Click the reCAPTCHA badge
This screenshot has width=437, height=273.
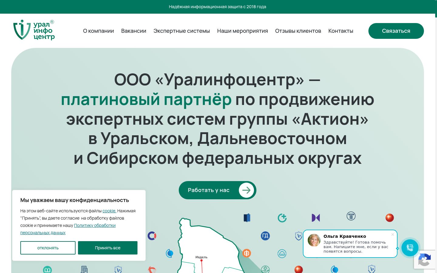(425, 260)
